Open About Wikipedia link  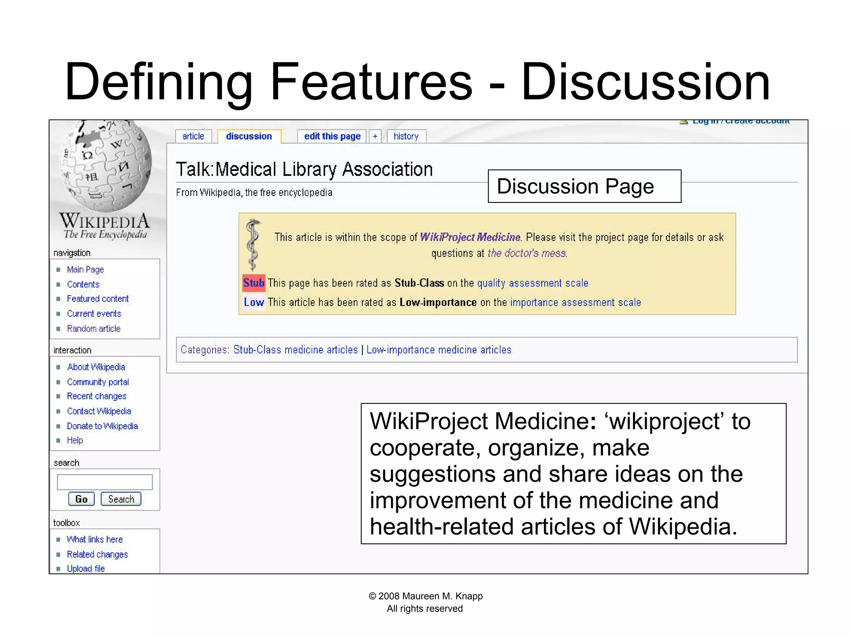(x=96, y=367)
